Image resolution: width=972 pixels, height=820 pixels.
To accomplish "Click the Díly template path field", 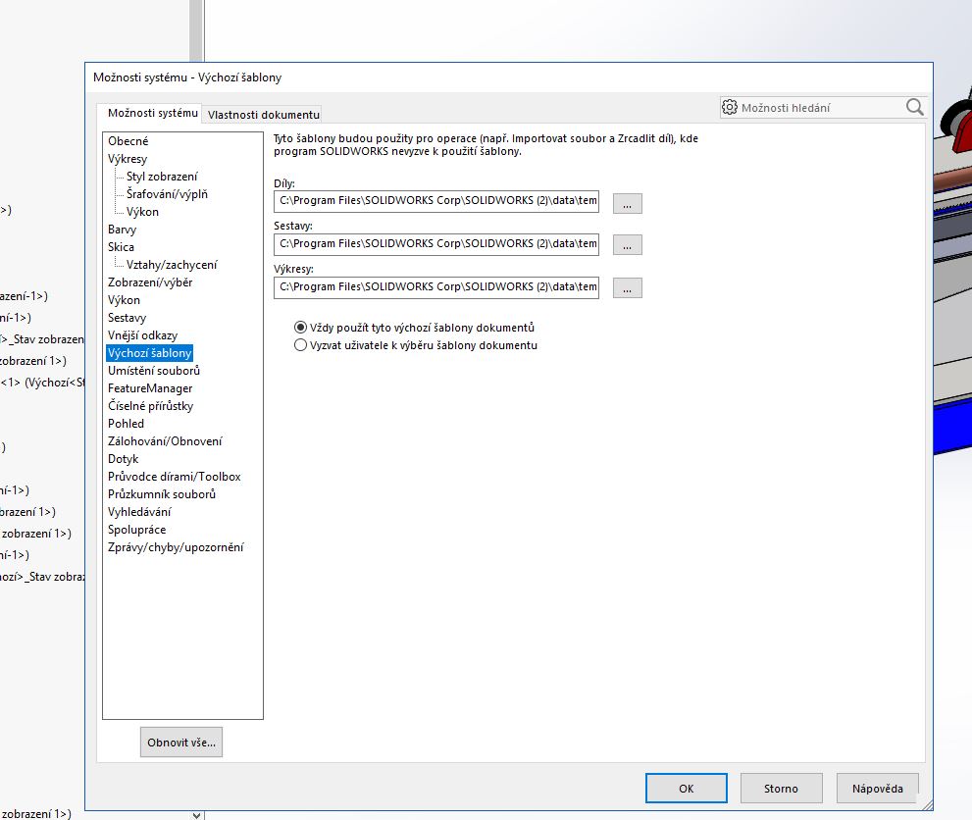I will point(436,203).
